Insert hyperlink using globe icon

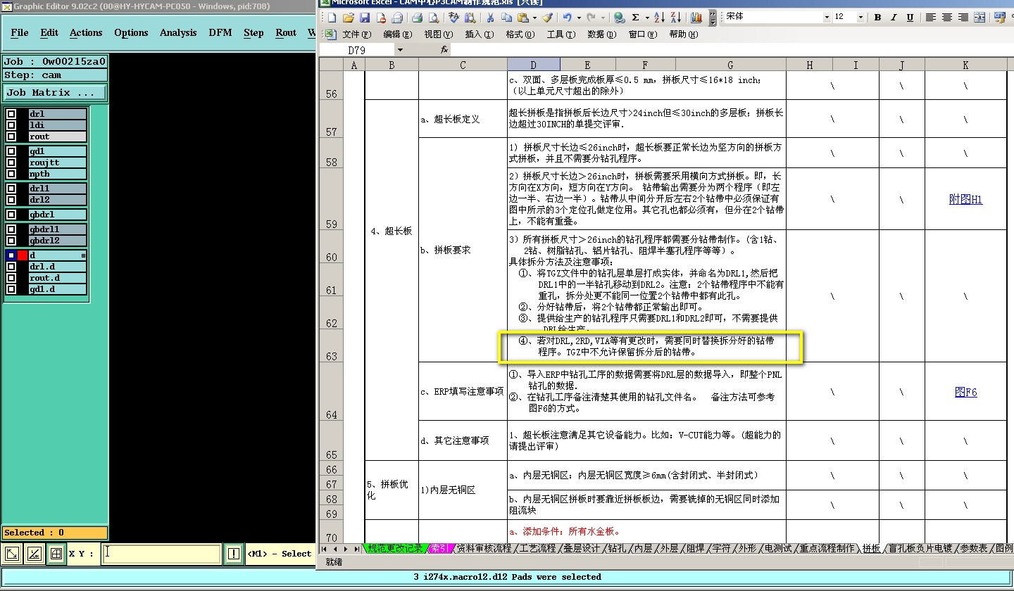coord(619,18)
